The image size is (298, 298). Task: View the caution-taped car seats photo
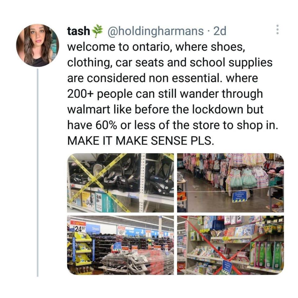(x=120, y=183)
